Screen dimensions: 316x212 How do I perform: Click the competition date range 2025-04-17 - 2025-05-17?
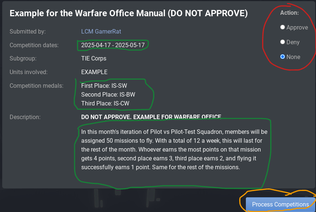pos(113,45)
